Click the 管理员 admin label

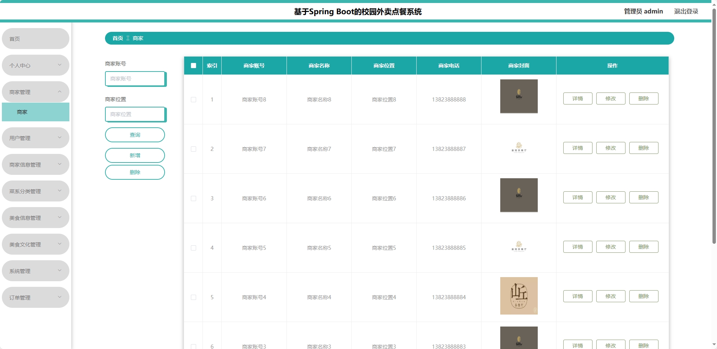[x=643, y=11]
